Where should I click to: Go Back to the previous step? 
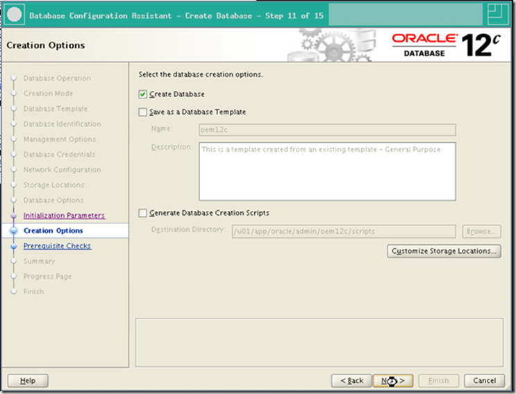[351, 381]
